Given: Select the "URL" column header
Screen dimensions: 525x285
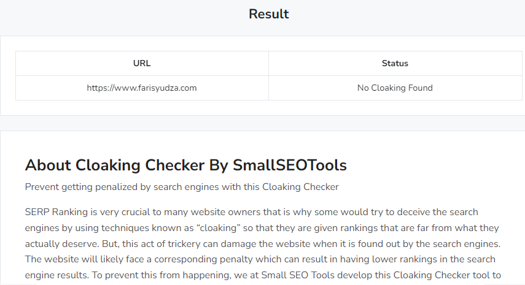Looking at the screenshot, I should 142,63.
